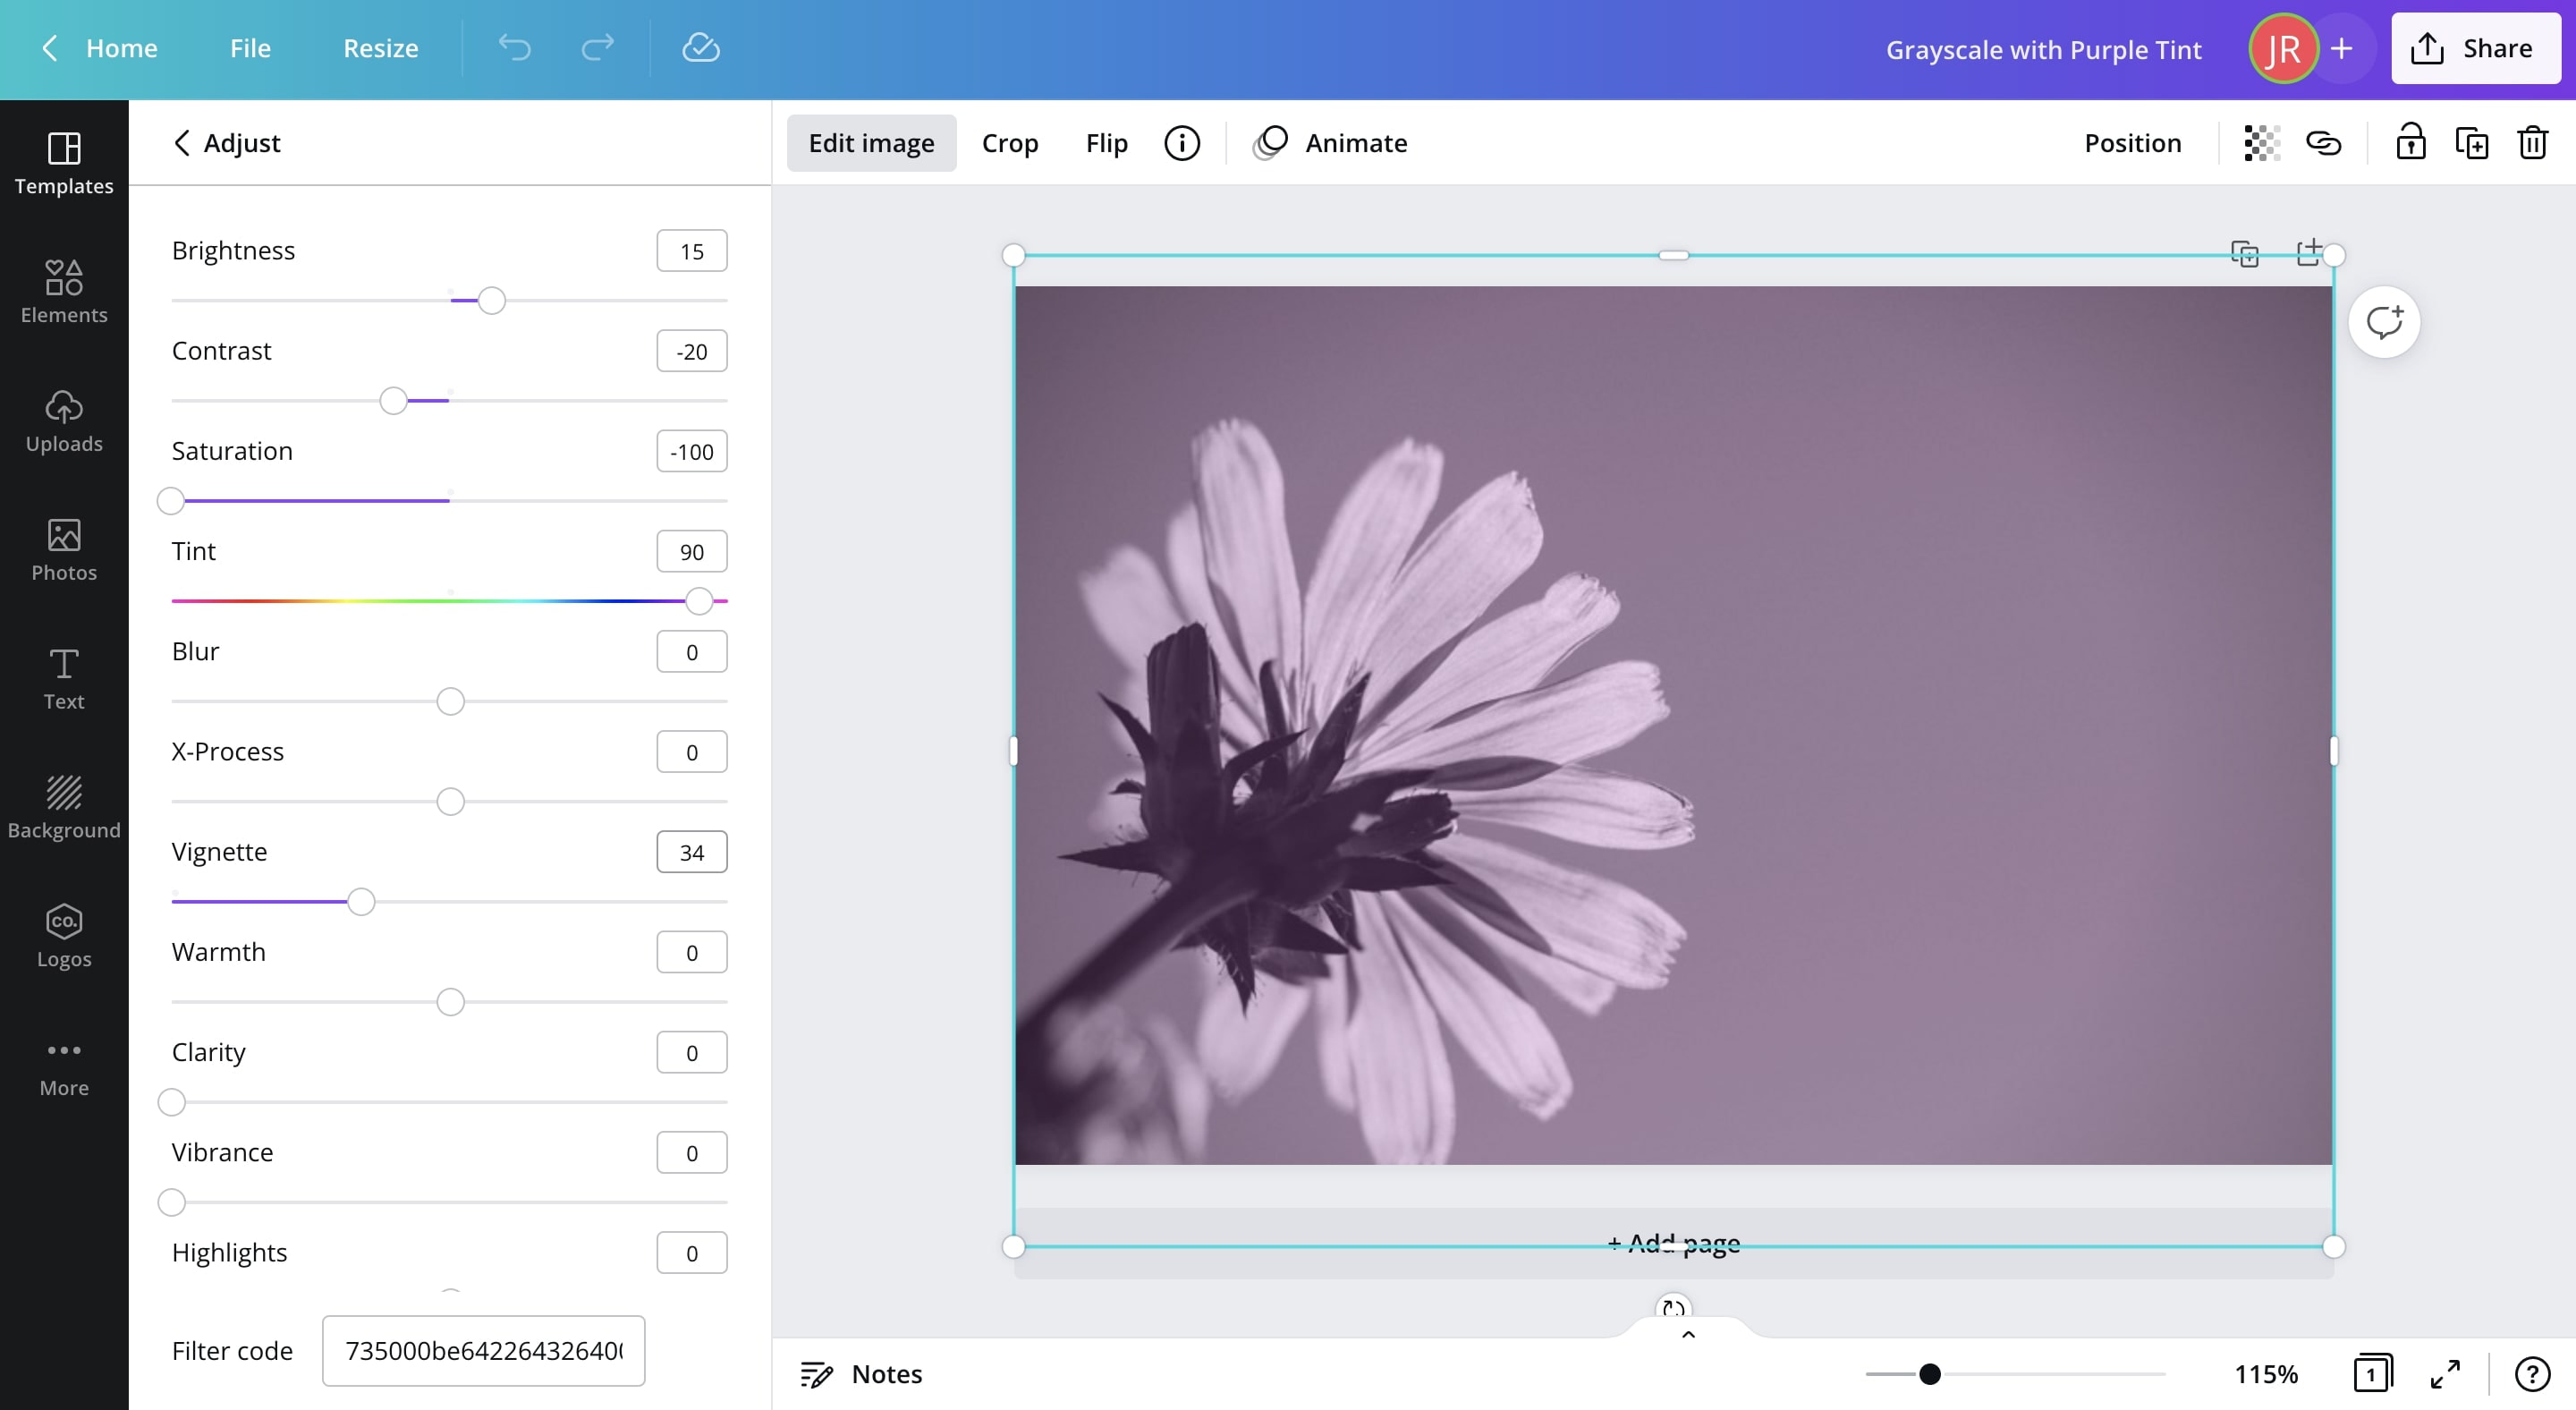
Task: Add a comment on the image
Action: (x=2385, y=320)
